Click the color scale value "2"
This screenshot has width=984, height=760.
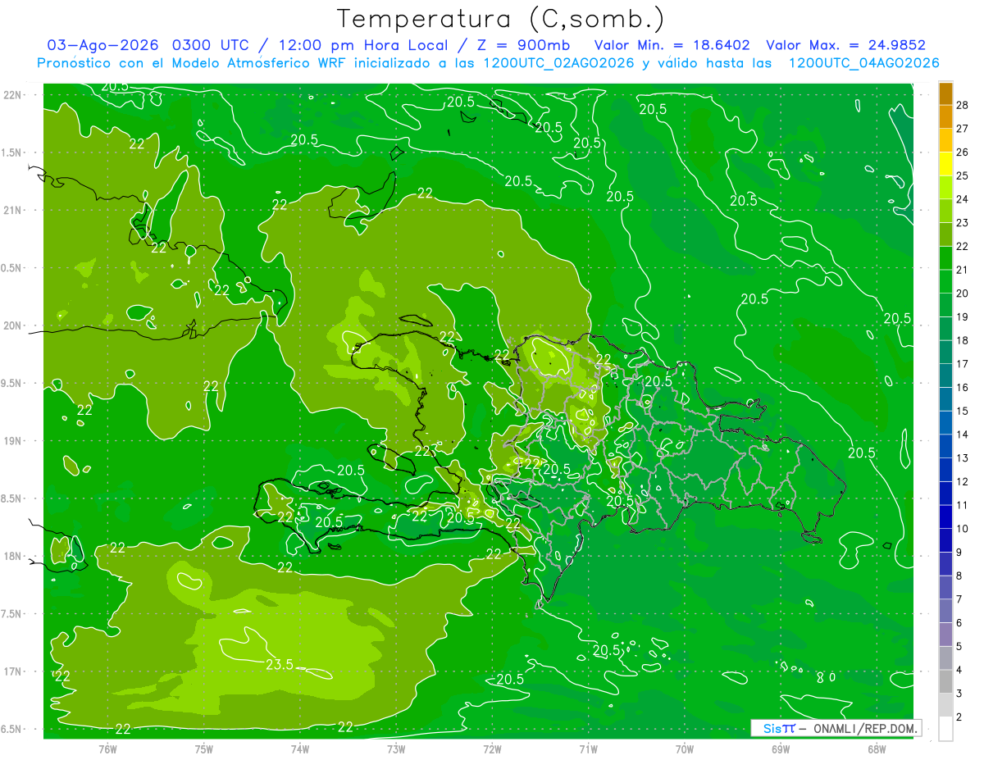tap(959, 717)
